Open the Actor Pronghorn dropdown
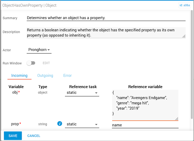This screenshot has width=194, height=141. point(39,50)
